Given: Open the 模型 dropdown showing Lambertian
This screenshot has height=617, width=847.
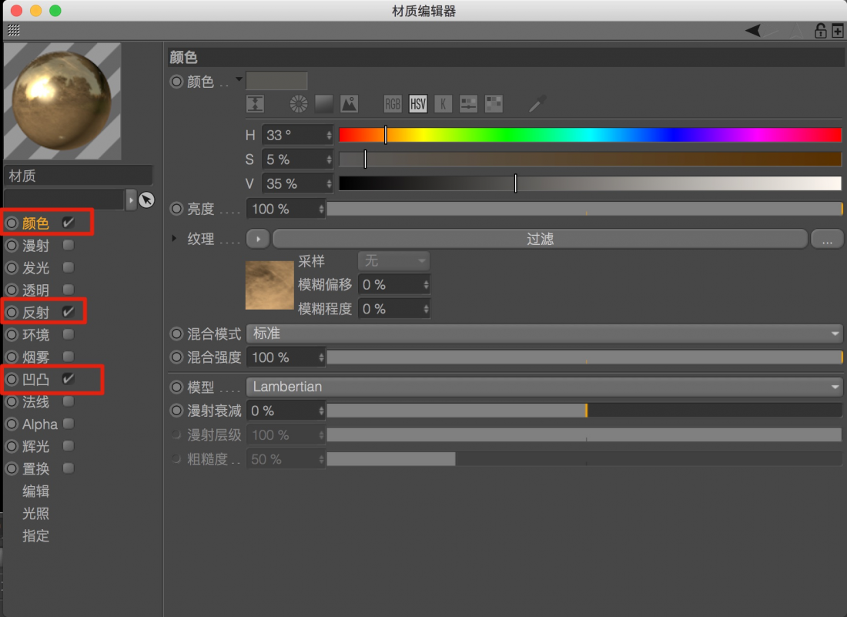Looking at the screenshot, I should pos(544,387).
